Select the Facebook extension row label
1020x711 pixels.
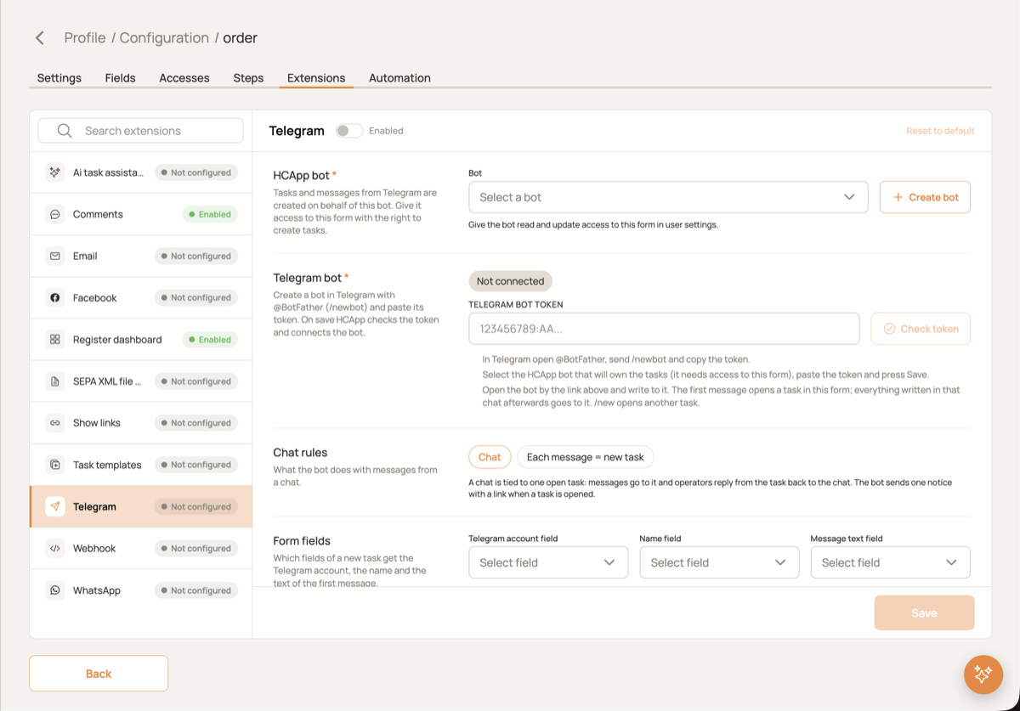coord(95,297)
